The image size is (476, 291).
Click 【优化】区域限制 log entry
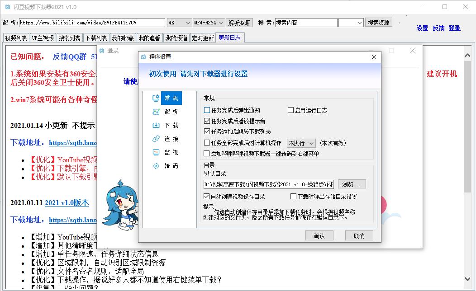97,263
